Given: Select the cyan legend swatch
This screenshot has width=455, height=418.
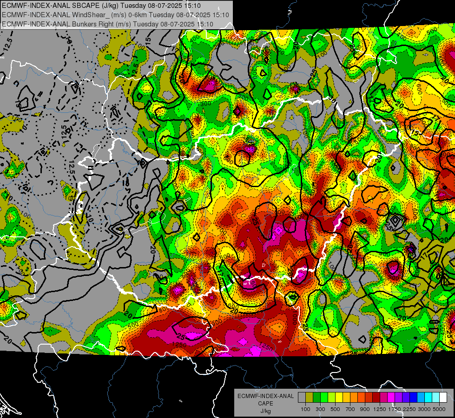Looking at the screenshot, I should 429,397.
